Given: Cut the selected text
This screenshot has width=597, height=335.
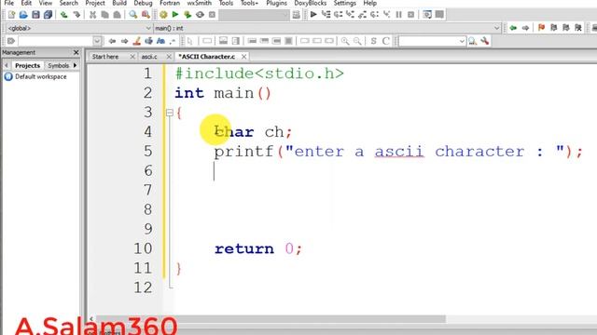Looking at the screenshot, I should pos(92,15).
